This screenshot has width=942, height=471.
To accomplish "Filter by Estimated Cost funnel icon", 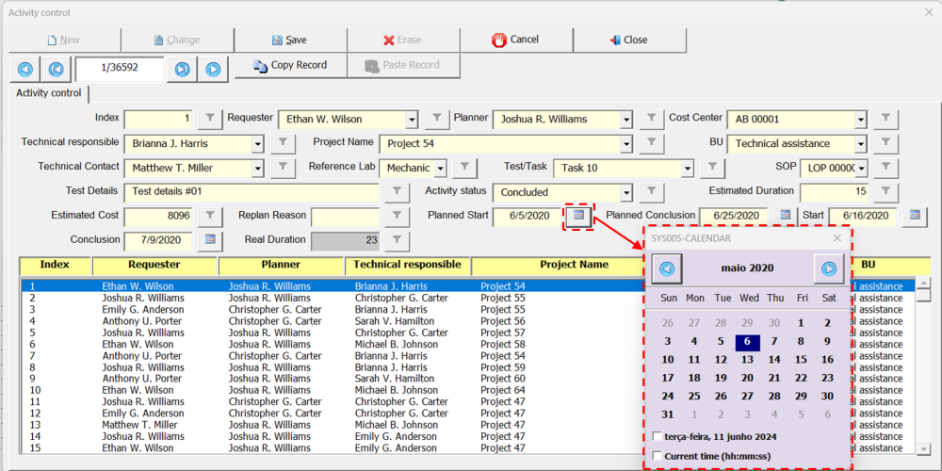I will (210, 217).
